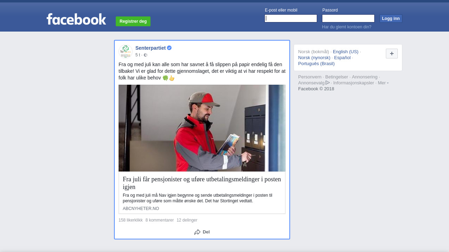Screen dimensions: 449x252
Task: Open the Personvern link
Action: click(310, 77)
